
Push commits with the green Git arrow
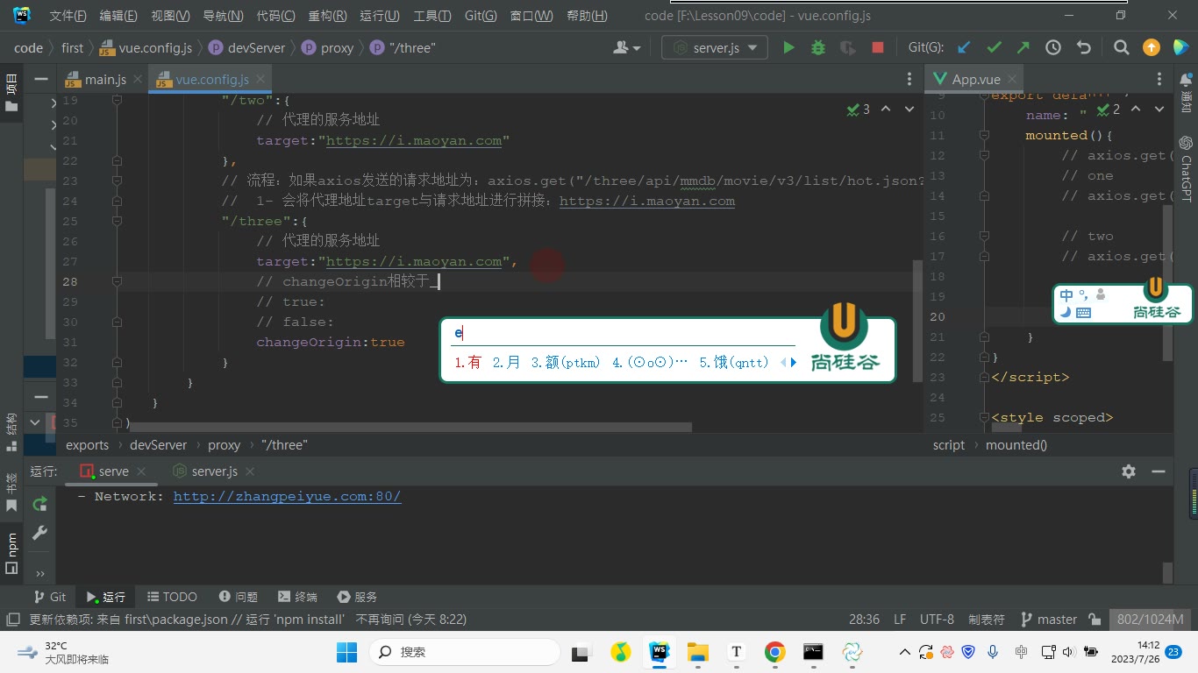point(1023,48)
